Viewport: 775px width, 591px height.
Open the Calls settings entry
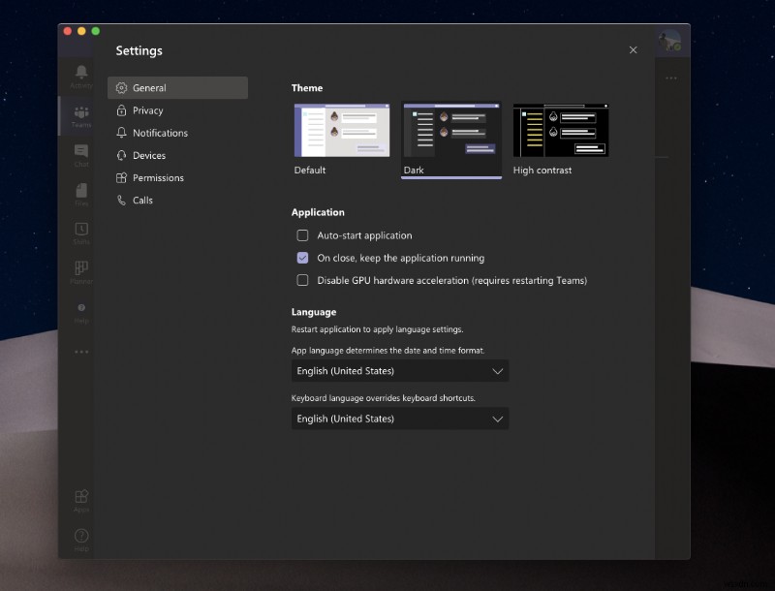pyautogui.click(x=178, y=200)
